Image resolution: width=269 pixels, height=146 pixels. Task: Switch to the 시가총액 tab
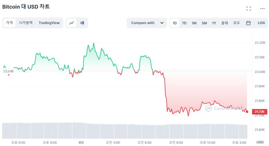(x=26, y=23)
